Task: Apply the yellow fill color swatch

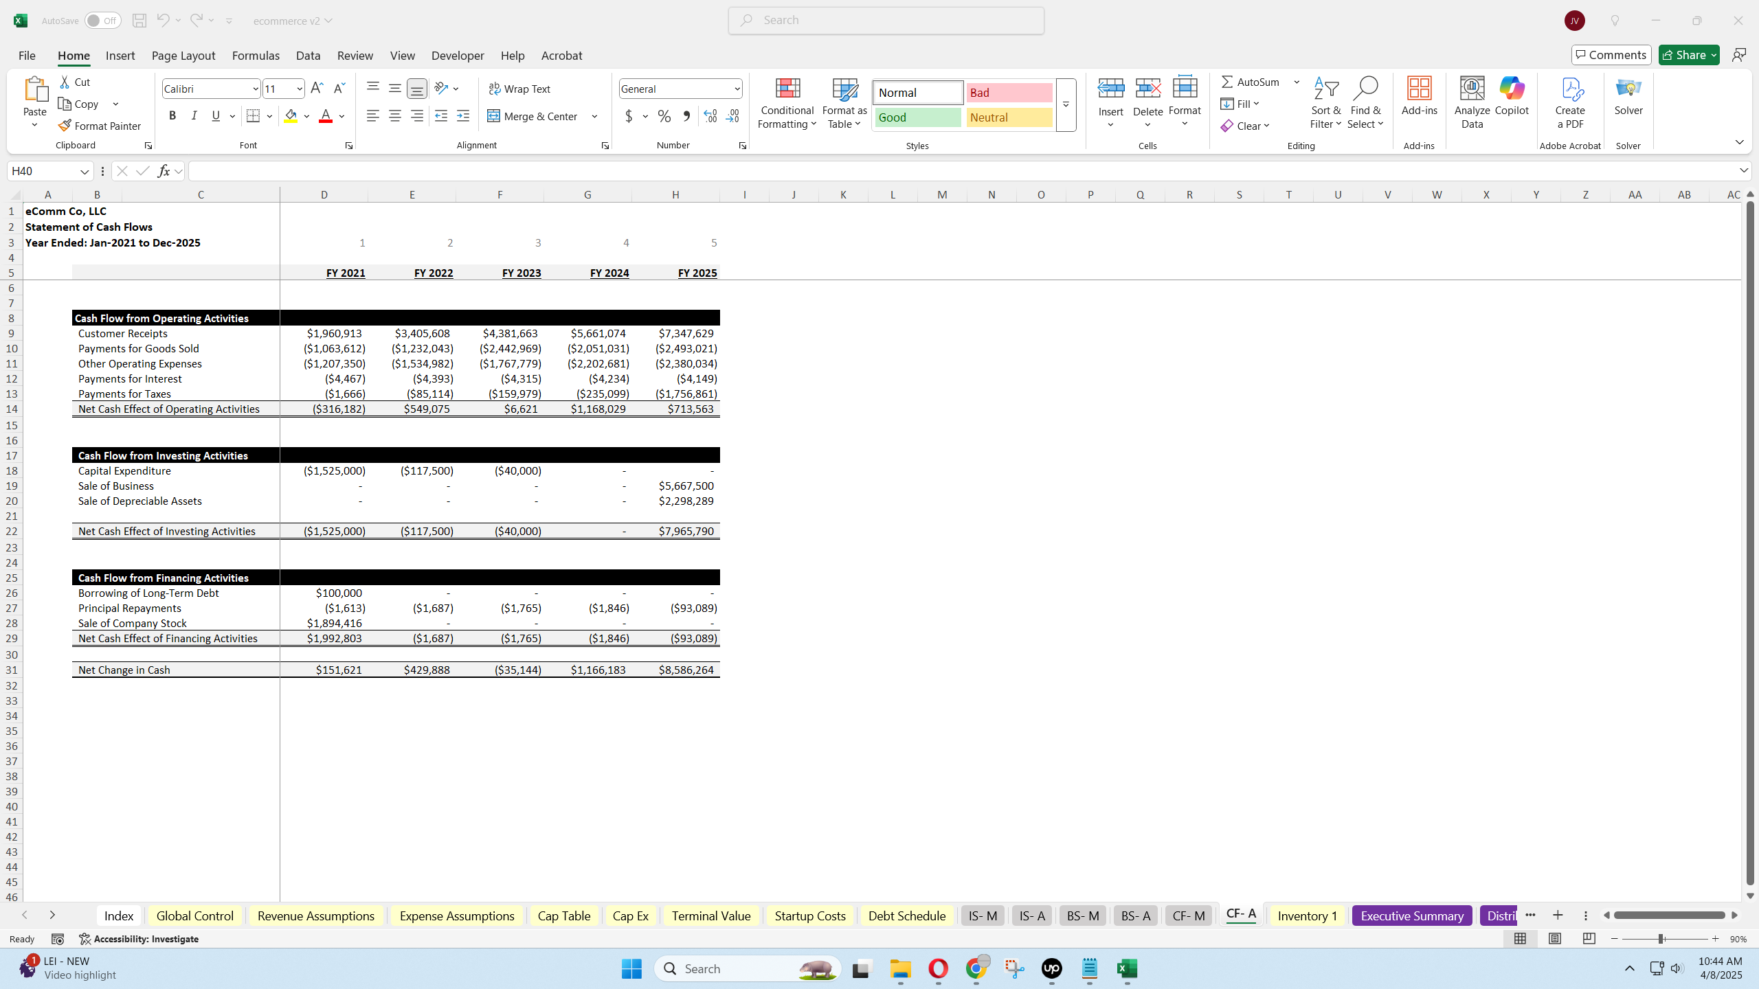Action: coord(291,116)
